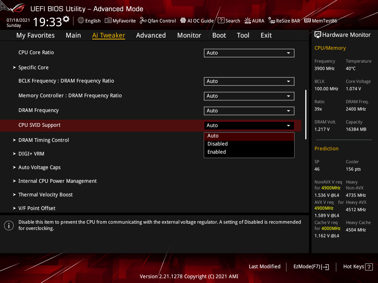Launch MemTest86
Image resolution: width=378 pixels, height=283 pixels.
point(320,21)
